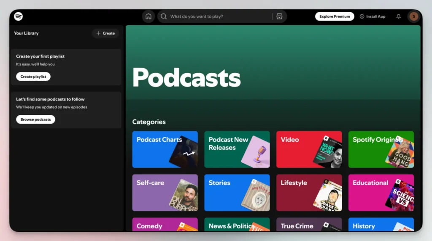Go to Home via house icon

point(148,16)
